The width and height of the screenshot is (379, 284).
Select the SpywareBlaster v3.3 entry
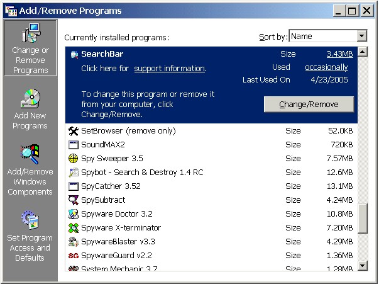pos(211,242)
